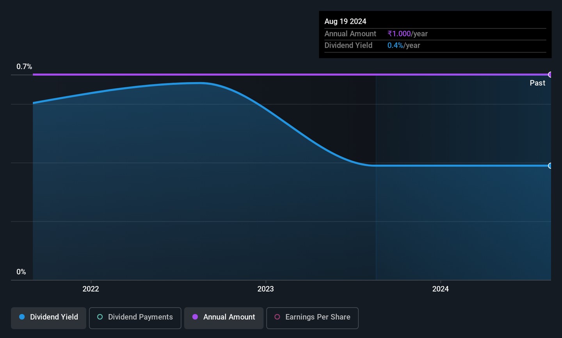562x338 pixels.
Task: Click the pink ring icon beside Earnings Per Share
Action: click(277, 317)
